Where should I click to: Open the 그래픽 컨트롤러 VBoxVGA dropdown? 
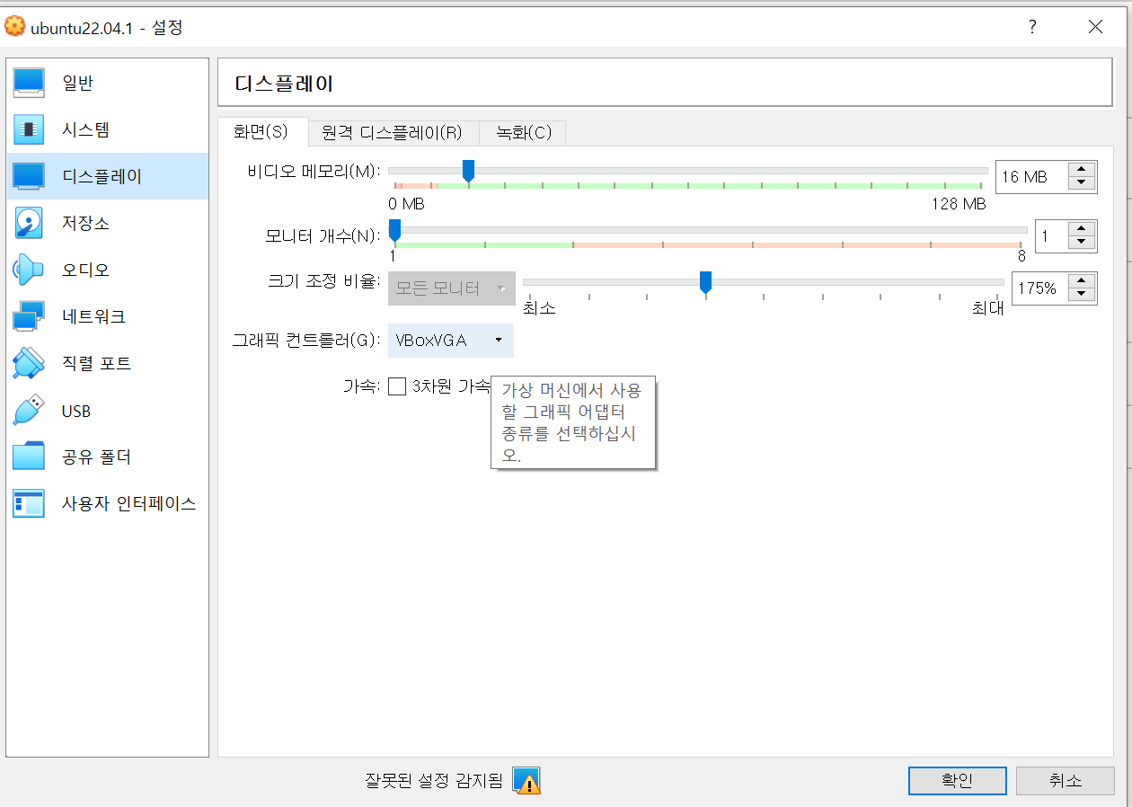(x=451, y=341)
